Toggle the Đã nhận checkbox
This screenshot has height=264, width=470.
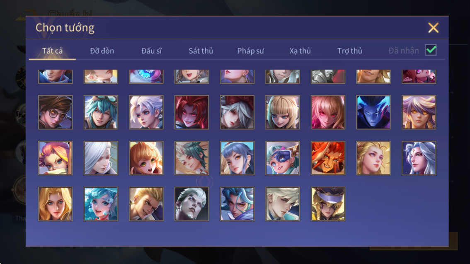431,50
